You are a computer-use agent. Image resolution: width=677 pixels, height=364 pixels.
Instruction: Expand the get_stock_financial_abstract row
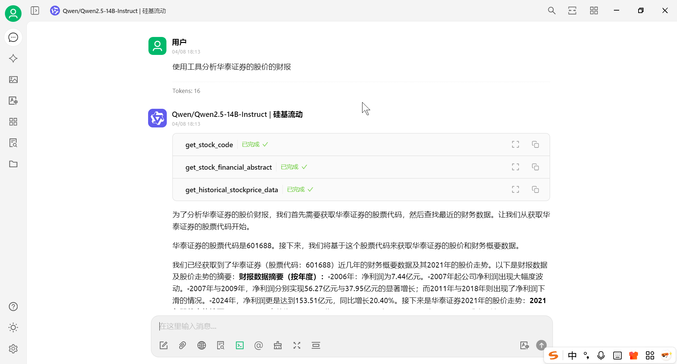pos(361,167)
